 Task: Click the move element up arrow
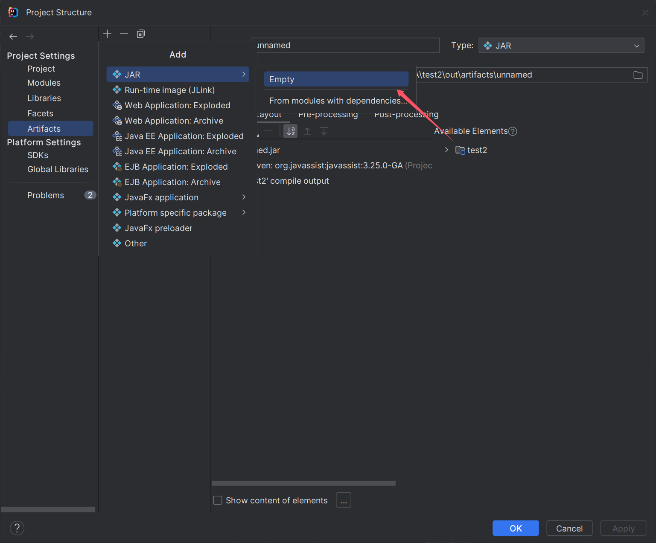307,131
